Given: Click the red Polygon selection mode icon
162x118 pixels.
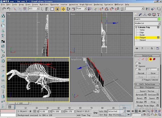Looking at the screenshot, I should (150, 59).
